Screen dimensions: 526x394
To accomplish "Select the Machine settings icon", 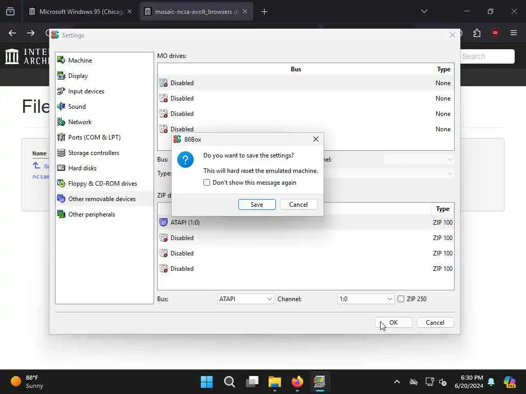I will (61, 60).
